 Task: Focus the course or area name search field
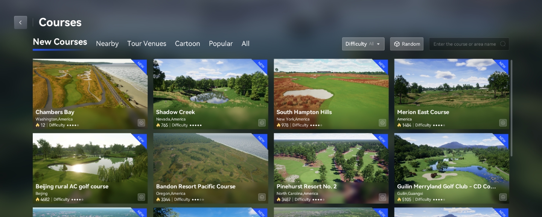469,44
